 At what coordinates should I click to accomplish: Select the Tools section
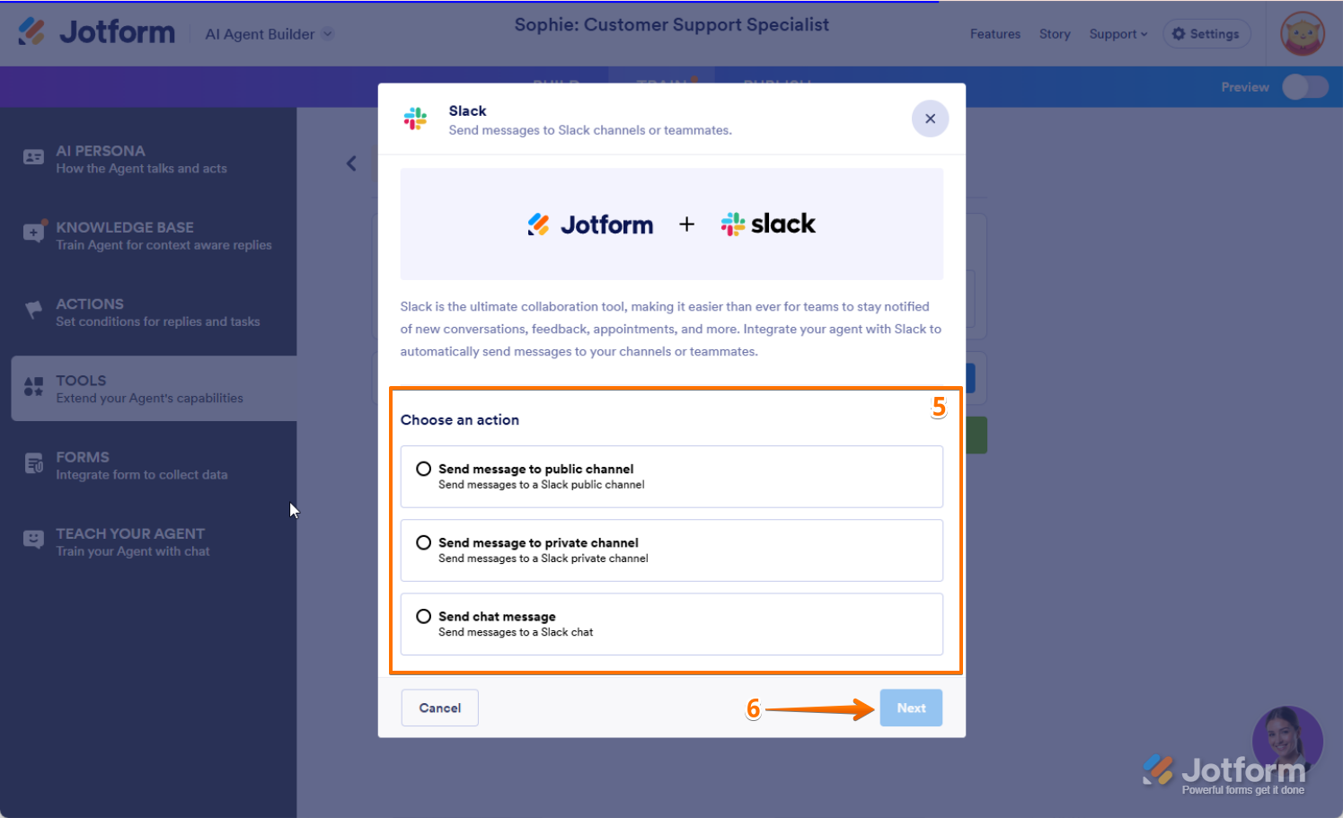[154, 389]
